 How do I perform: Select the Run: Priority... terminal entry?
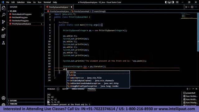click(x=190, y=102)
